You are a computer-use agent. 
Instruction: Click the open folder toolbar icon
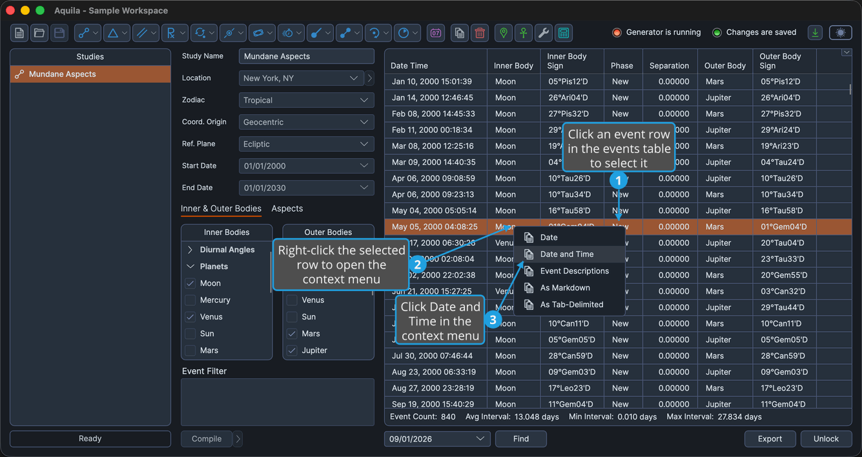pos(39,33)
